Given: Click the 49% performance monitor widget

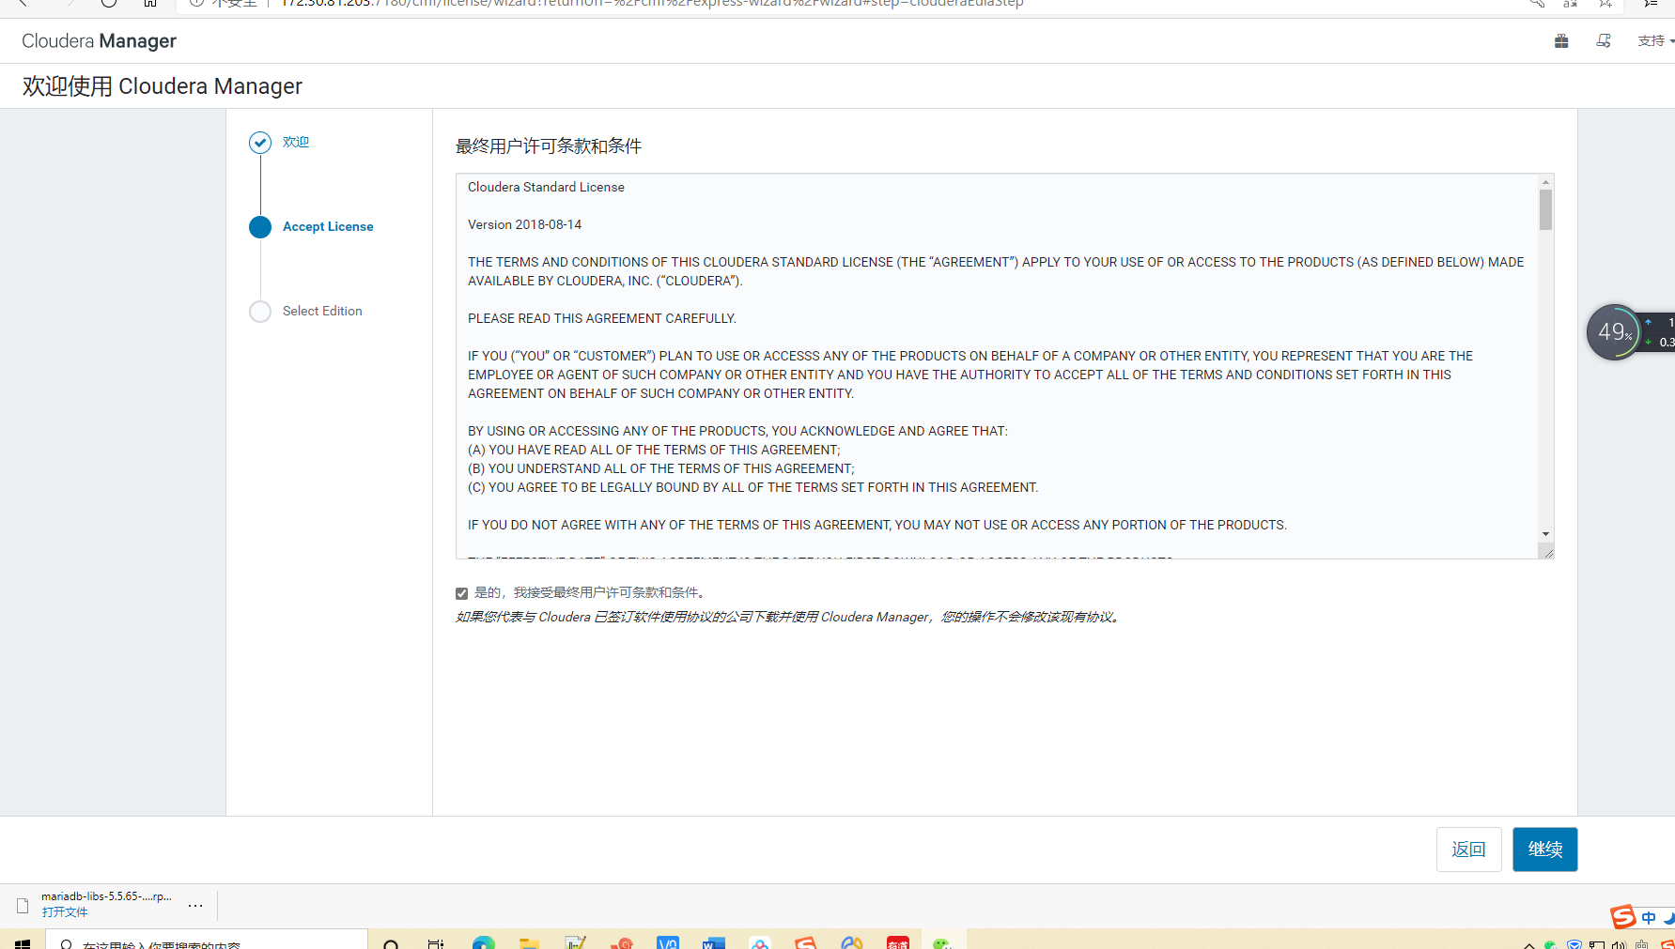Looking at the screenshot, I should point(1614,332).
